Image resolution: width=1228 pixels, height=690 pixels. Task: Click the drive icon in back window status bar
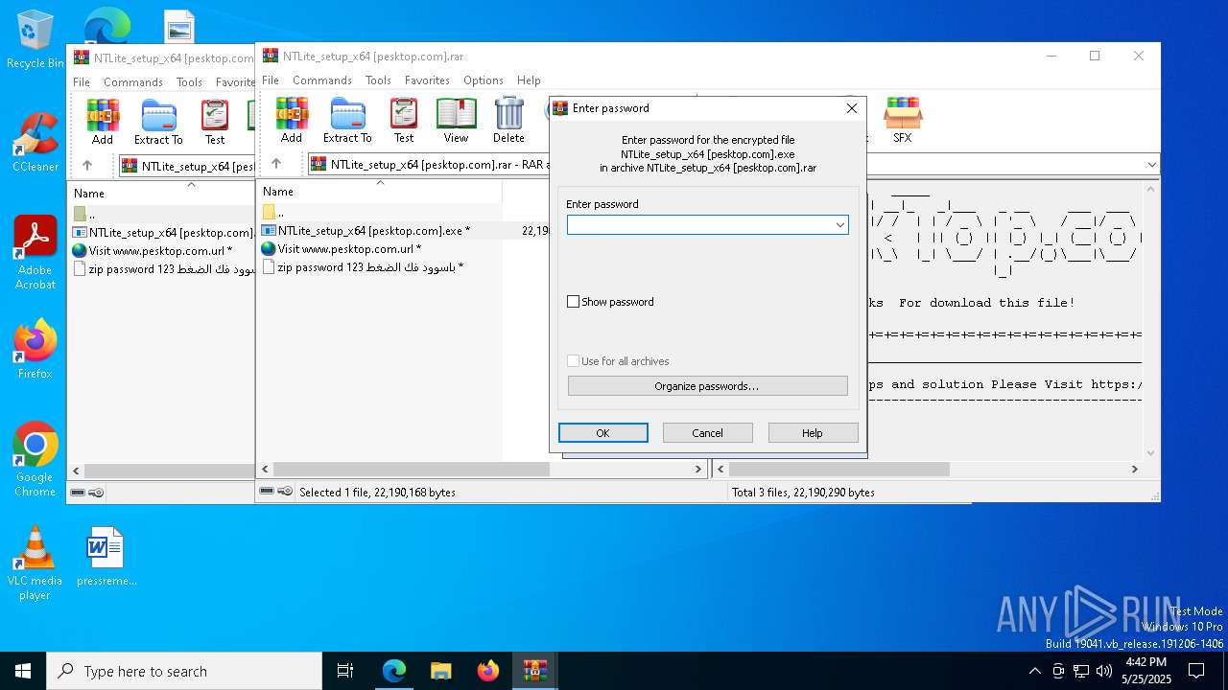tap(78, 493)
